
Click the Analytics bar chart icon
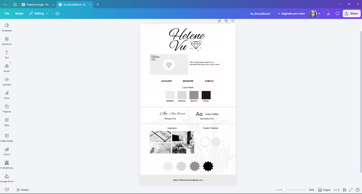[x=328, y=14]
